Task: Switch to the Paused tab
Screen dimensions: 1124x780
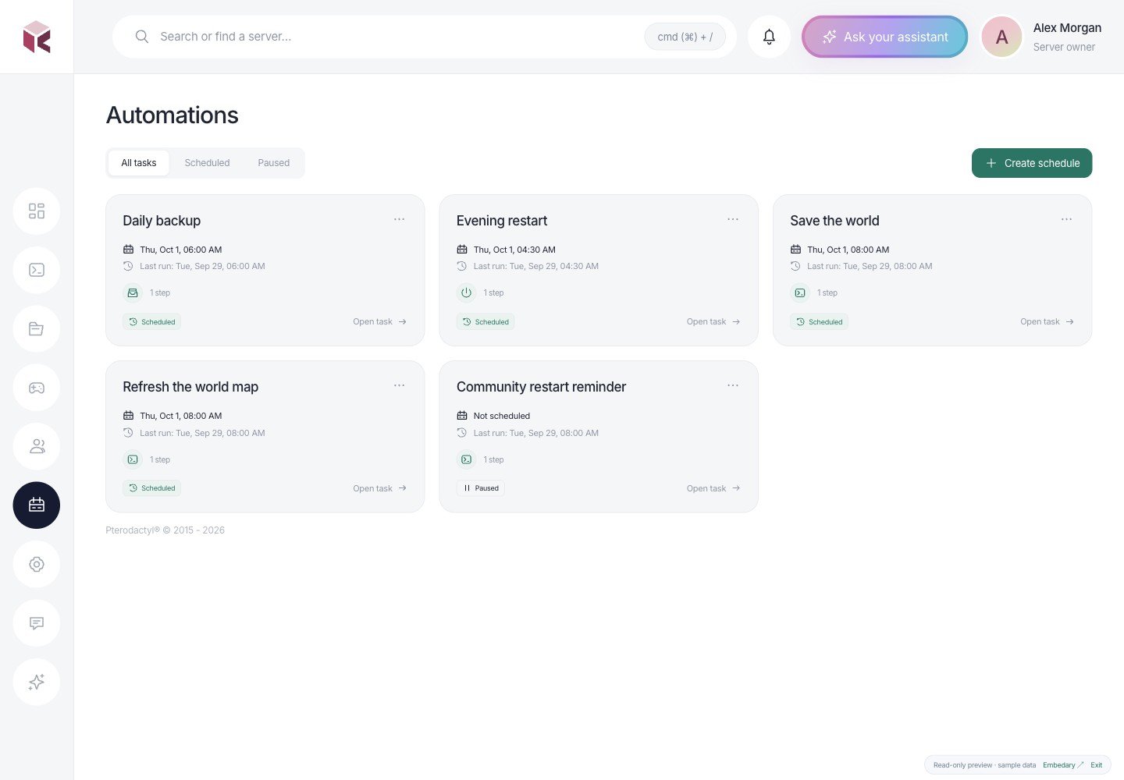Action: [x=274, y=163]
